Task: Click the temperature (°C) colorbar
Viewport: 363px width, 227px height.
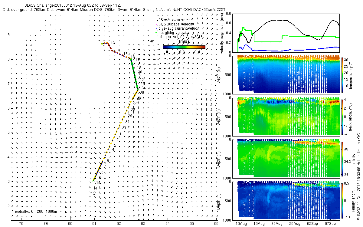Action: tap(342, 75)
